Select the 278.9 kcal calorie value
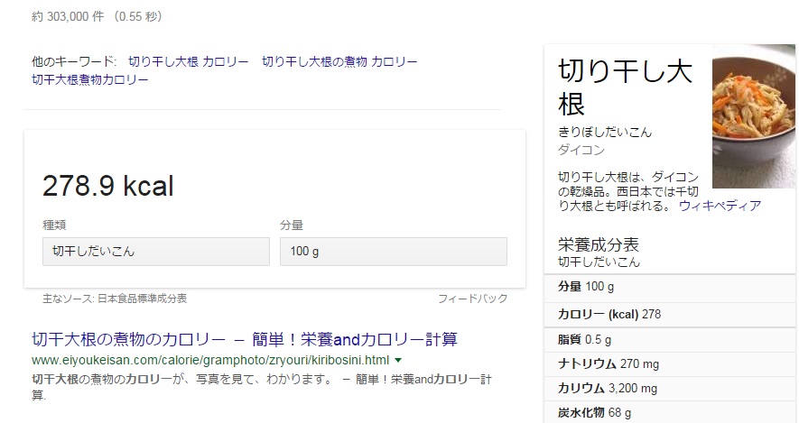 pos(108,185)
